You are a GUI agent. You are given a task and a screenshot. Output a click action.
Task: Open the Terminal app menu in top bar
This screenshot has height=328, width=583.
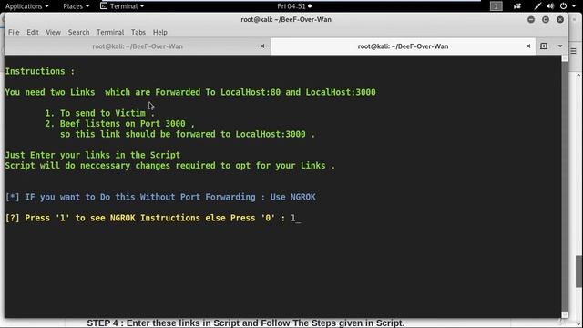[x=122, y=6]
